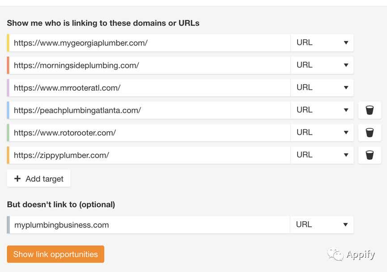Expand URL selector for rotorooter.com row
The width and height of the screenshot is (387, 272).
click(x=322, y=132)
